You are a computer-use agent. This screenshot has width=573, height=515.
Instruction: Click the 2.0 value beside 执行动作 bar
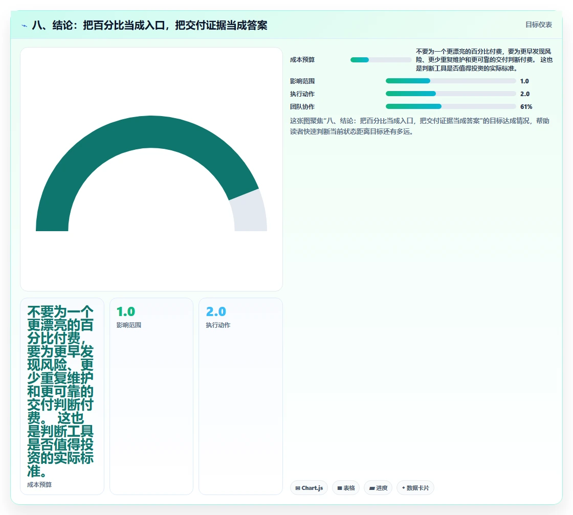point(525,94)
